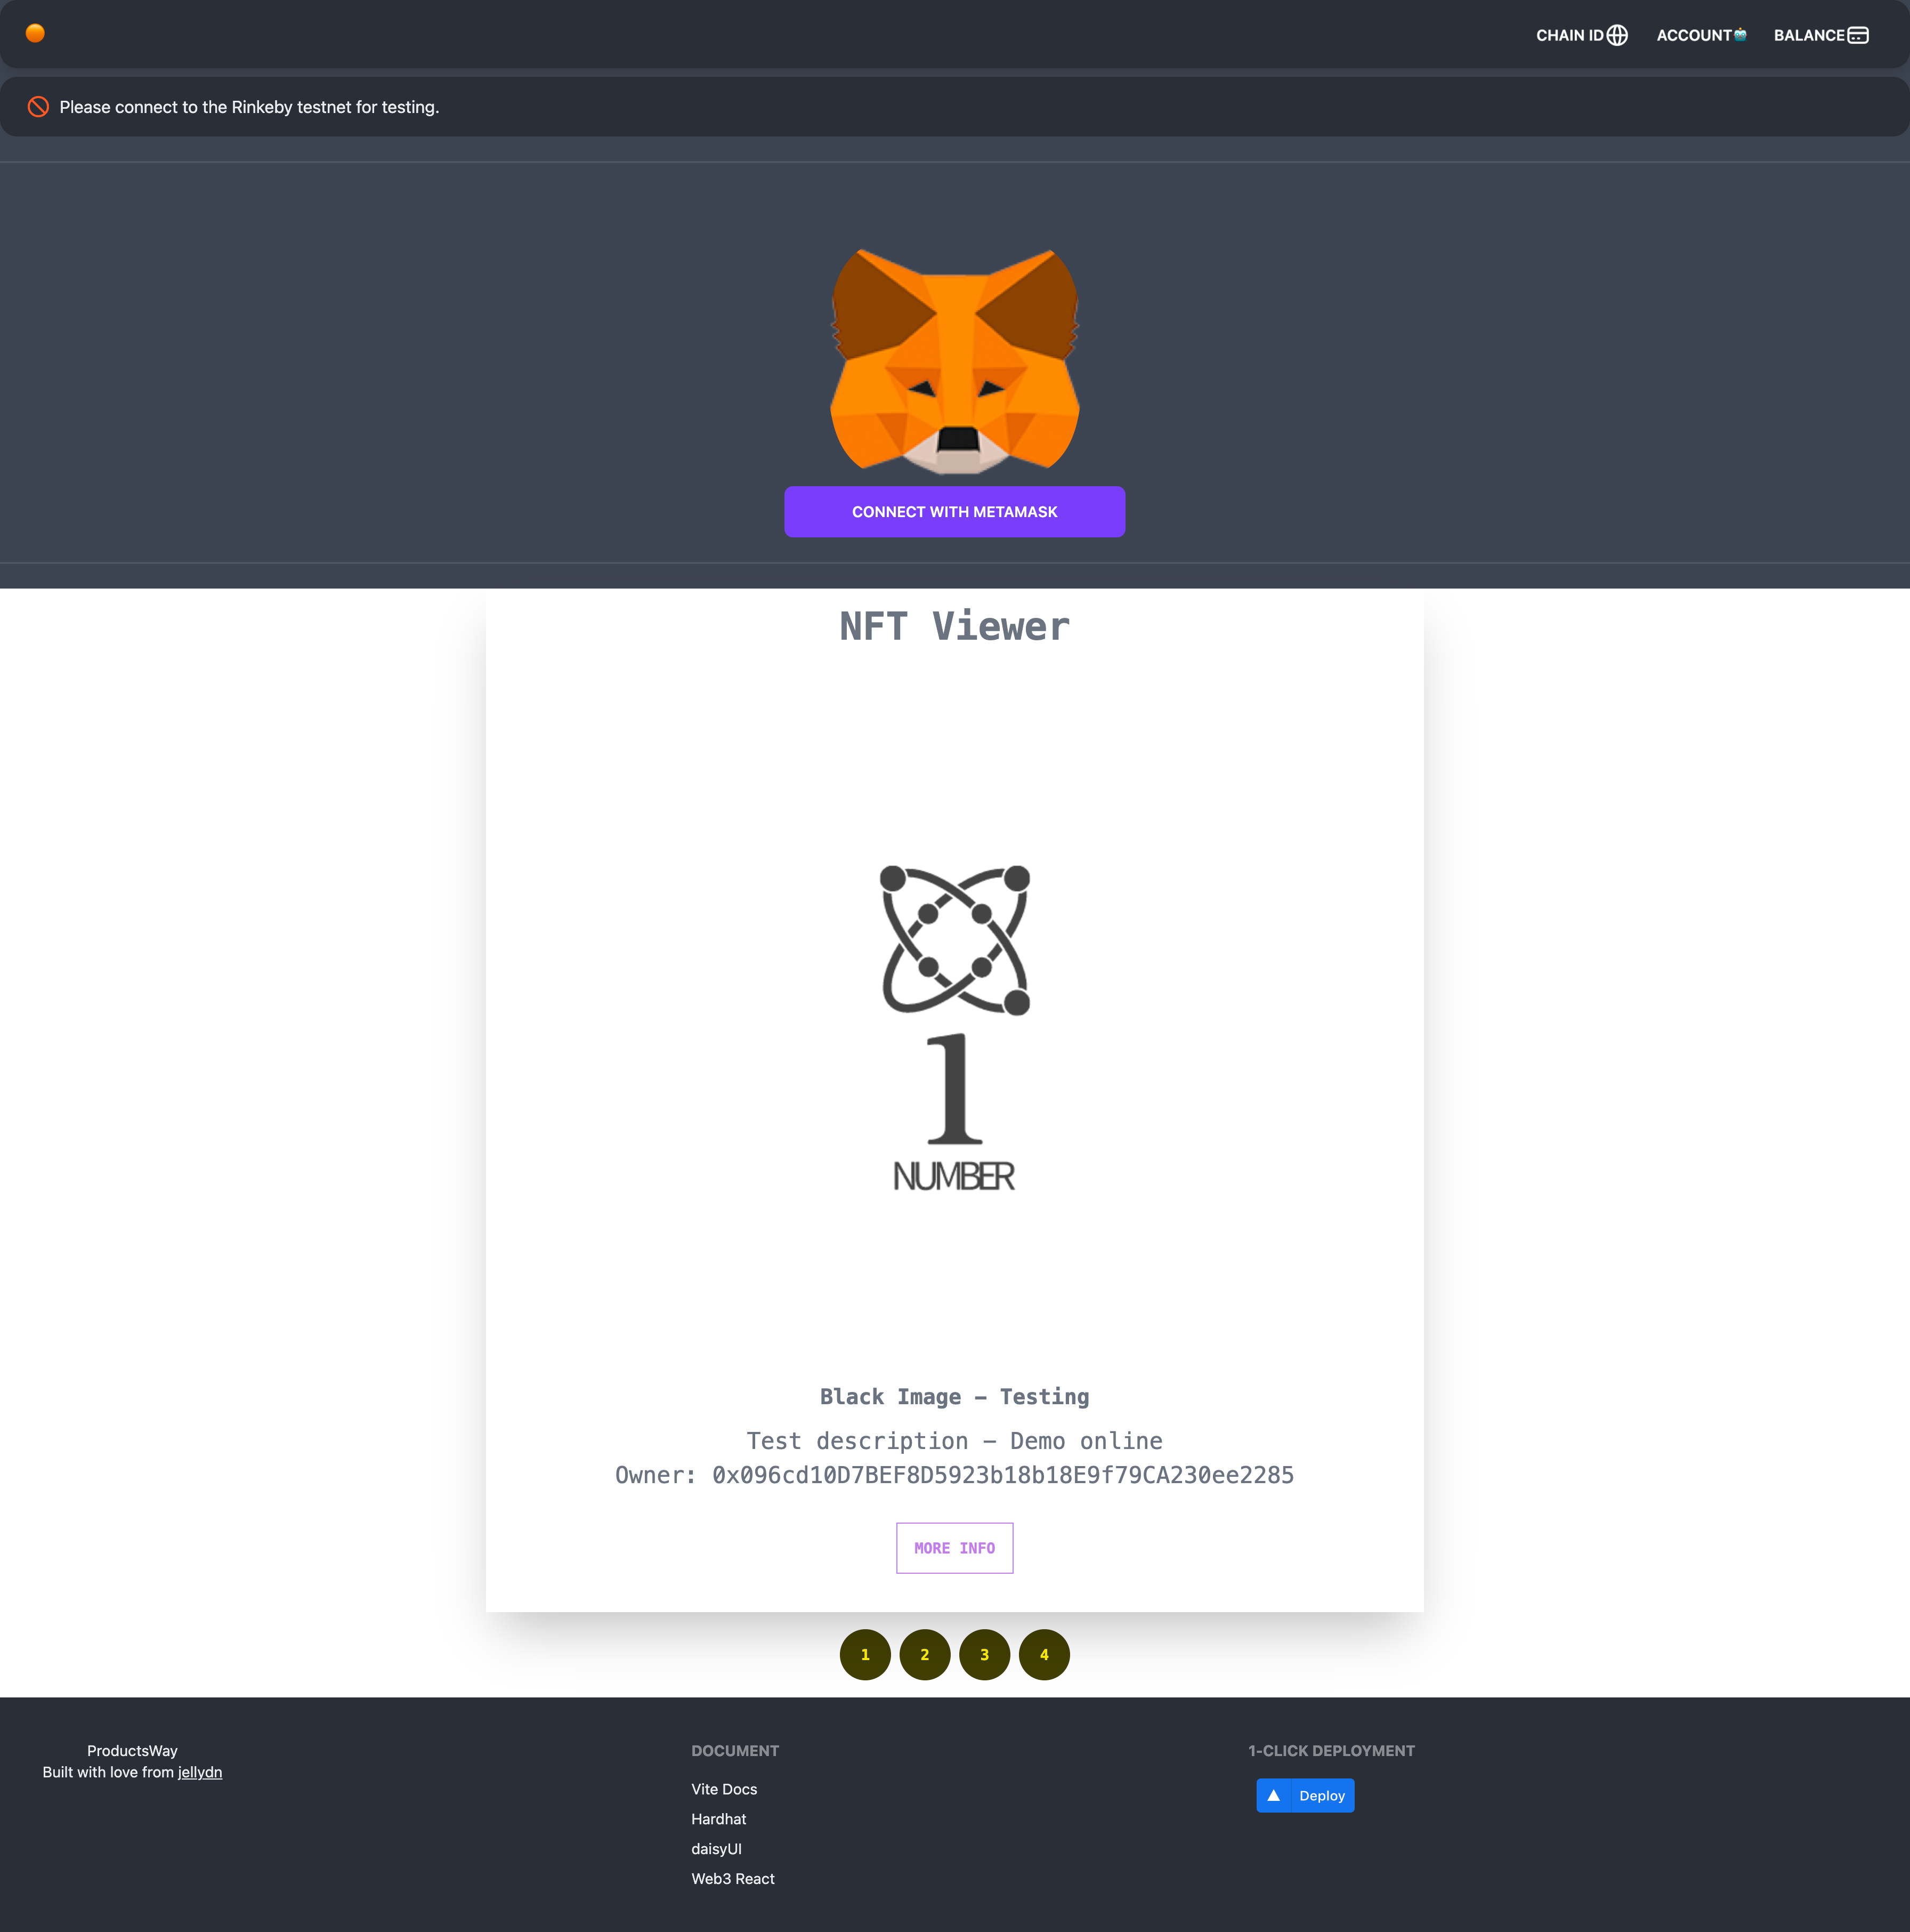Open the daisyUI footer link
Viewport: 1910px width, 1932px height.
point(717,1849)
